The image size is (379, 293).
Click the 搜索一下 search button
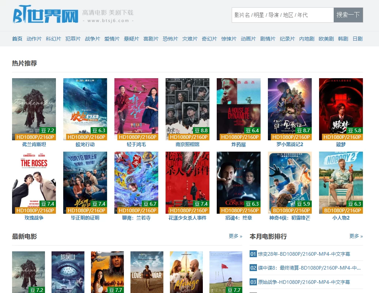pyautogui.click(x=348, y=15)
